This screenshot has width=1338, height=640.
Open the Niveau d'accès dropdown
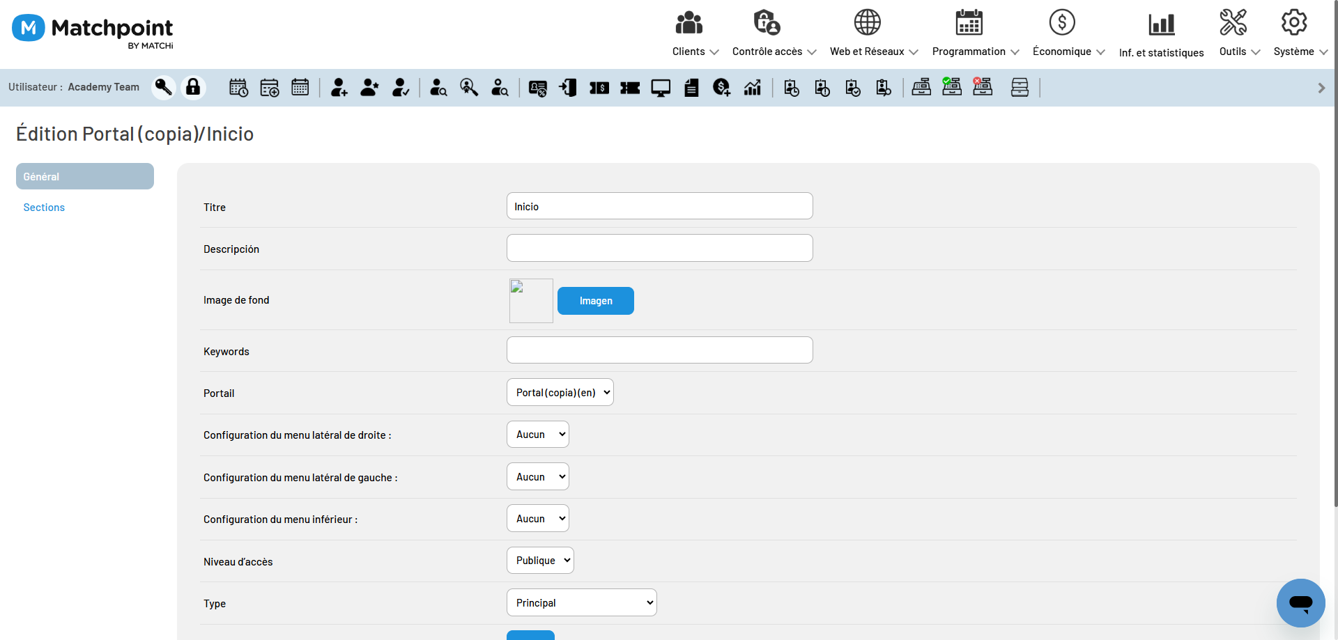coord(540,560)
